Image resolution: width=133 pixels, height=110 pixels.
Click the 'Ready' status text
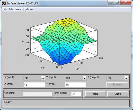tap(8, 102)
